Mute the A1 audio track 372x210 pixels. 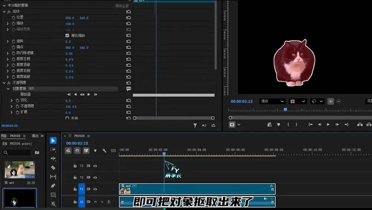[95, 202]
